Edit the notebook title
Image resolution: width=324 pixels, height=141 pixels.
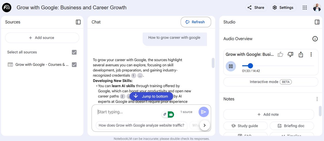(72, 8)
